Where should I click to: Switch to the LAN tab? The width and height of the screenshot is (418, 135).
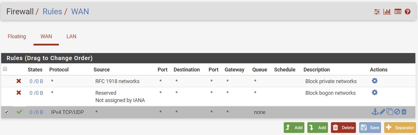[x=71, y=36]
